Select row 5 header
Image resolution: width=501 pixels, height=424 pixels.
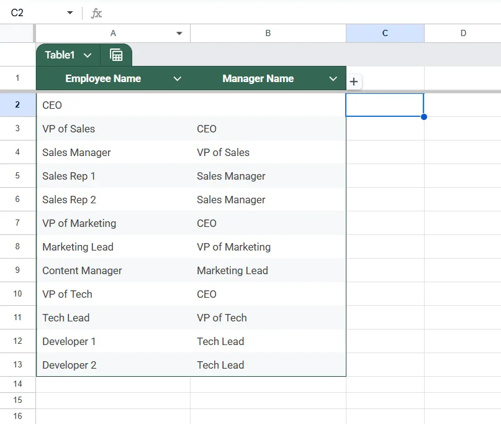click(x=17, y=176)
